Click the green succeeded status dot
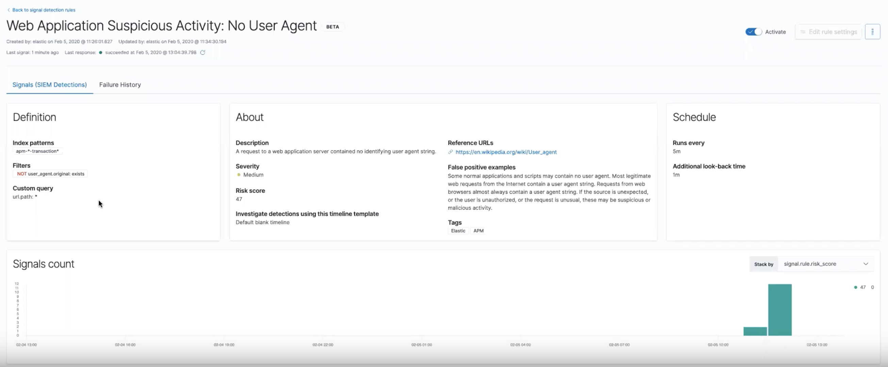Viewport: 888px width, 367px height. tap(101, 52)
